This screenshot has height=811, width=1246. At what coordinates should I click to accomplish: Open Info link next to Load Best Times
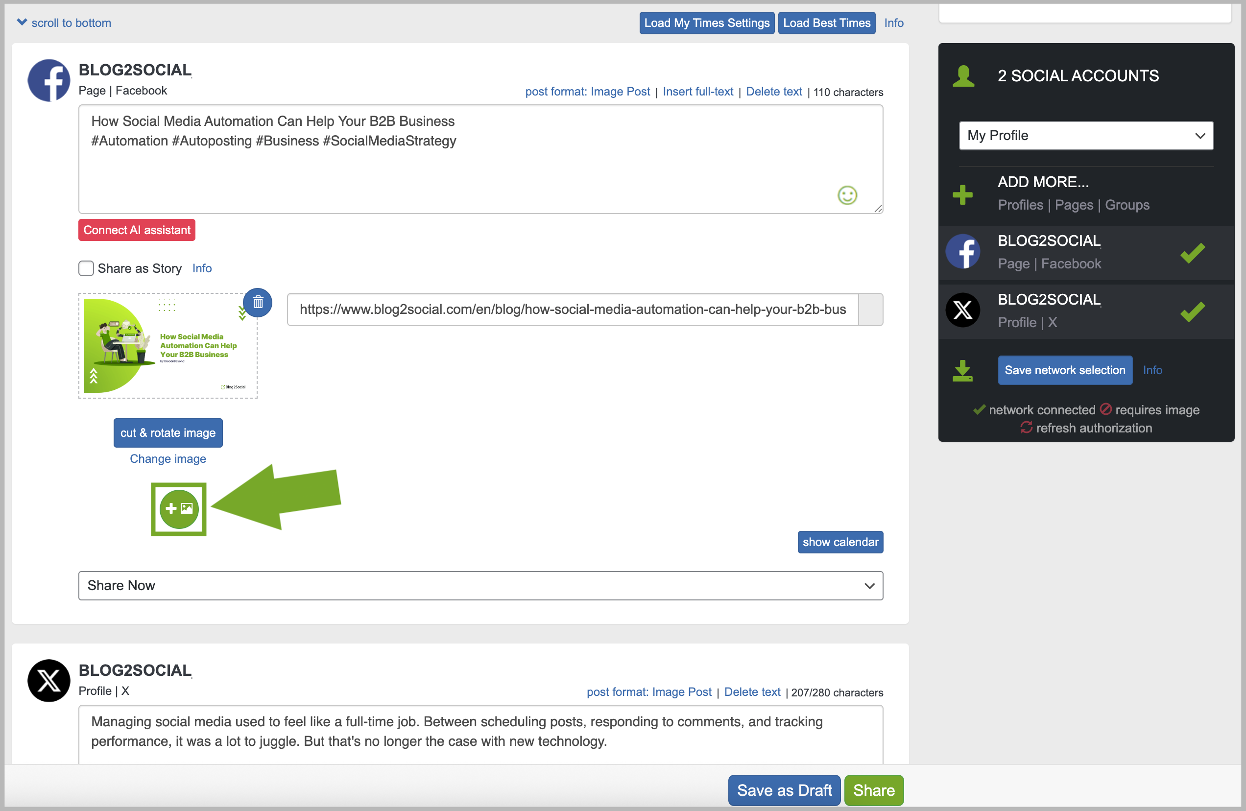click(894, 23)
